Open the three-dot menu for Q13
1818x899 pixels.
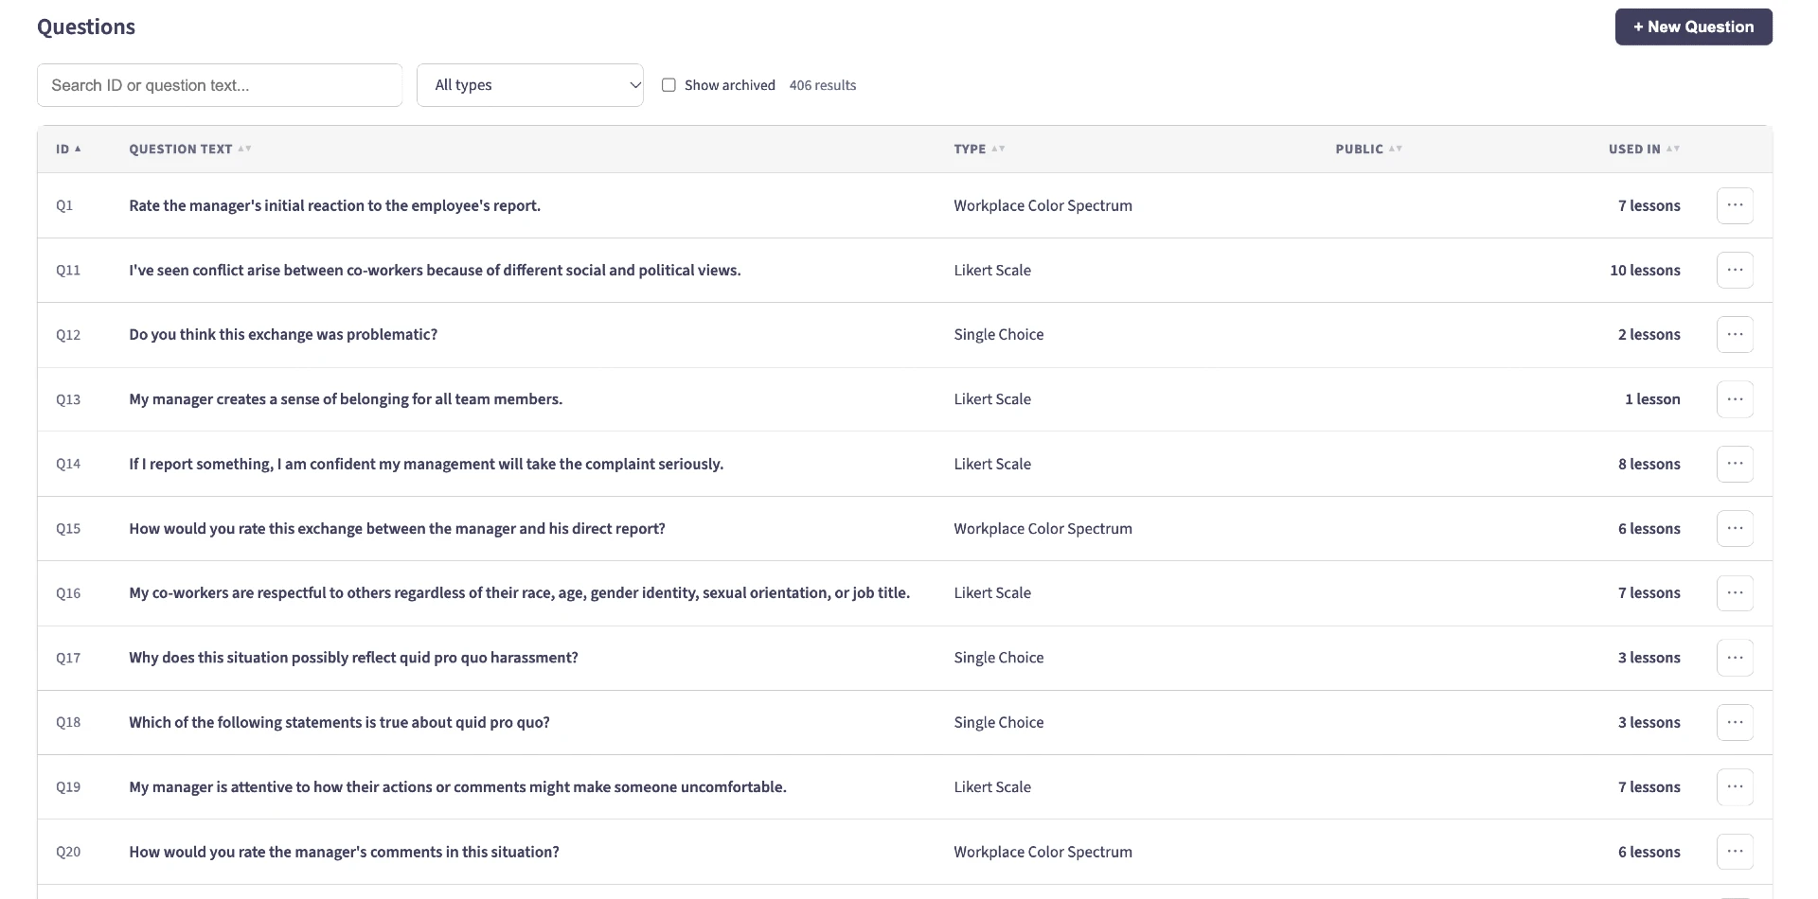(x=1735, y=399)
